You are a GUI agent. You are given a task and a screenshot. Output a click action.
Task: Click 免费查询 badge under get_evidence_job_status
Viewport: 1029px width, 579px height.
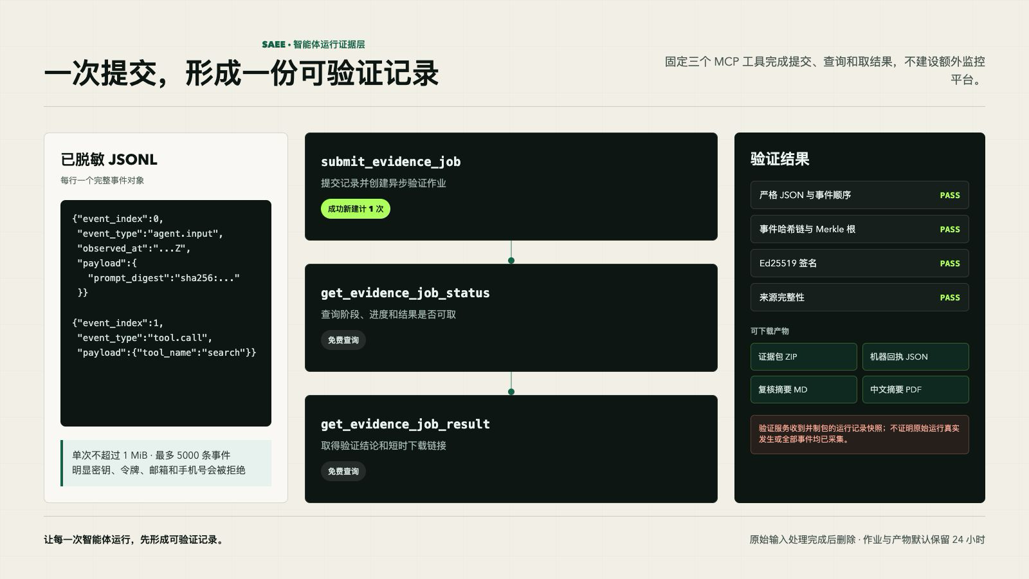[x=343, y=340]
